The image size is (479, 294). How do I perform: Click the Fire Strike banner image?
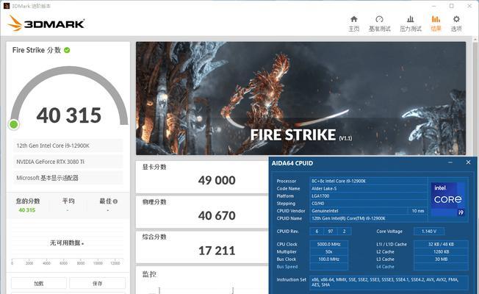click(301, 98)
